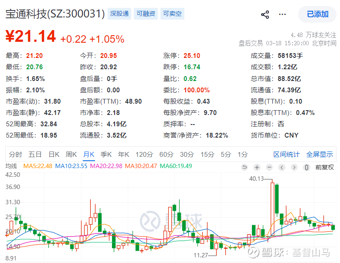Click the 商誉/净资产 value 18.22%
The image size is (340, 263).
(x=217, y=135)
